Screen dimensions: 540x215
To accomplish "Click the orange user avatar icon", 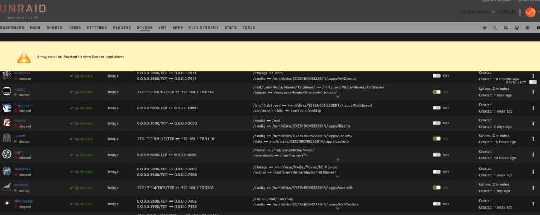I will (x=530, y=12).
